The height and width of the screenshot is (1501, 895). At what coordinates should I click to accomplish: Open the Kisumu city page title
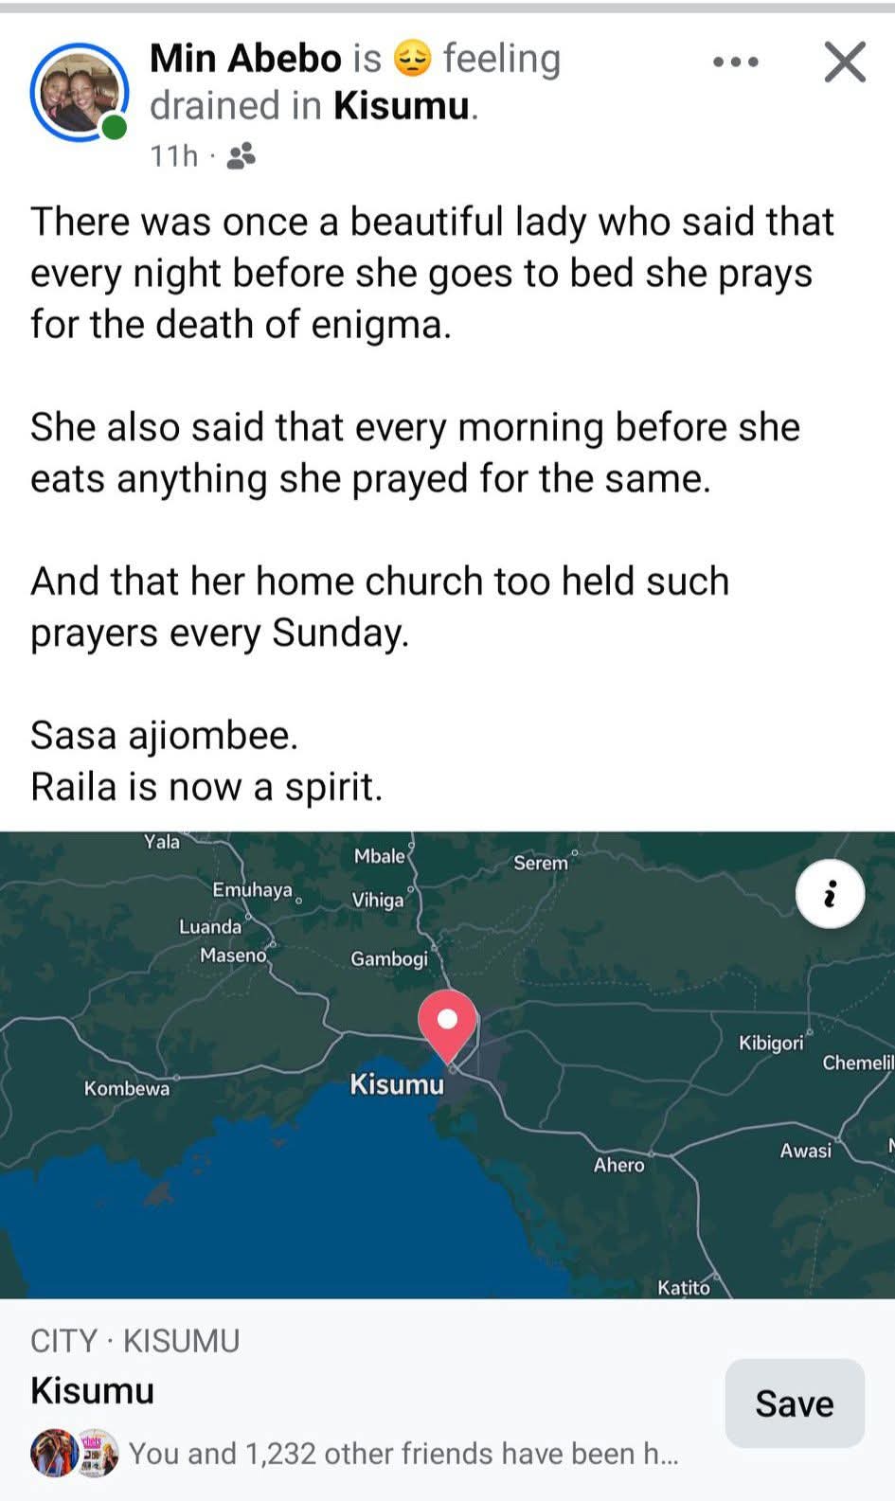[93, 1390]
